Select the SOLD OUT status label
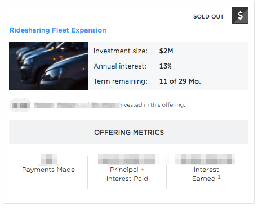This screenshot has width=258, height=210. [x=208, y=16]
